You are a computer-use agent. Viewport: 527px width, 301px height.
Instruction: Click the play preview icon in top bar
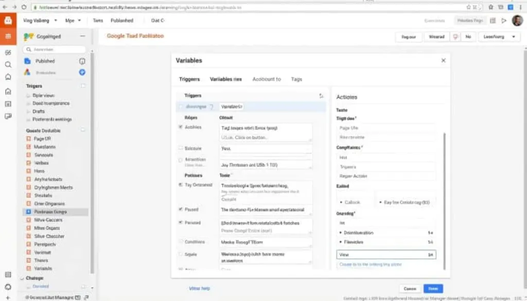pos(504,21)
